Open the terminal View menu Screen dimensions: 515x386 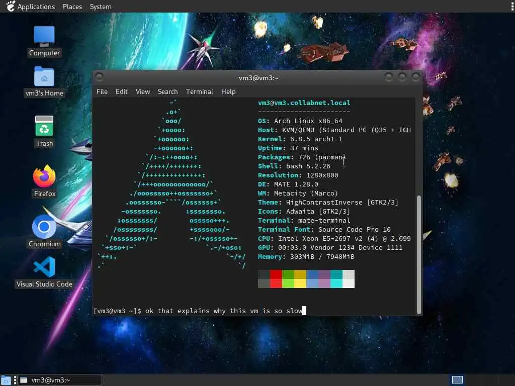pyautogui.click(x=142, y=91)
